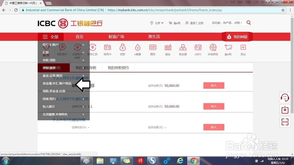Click the search magnifier icon

click(x=249, y=23)
